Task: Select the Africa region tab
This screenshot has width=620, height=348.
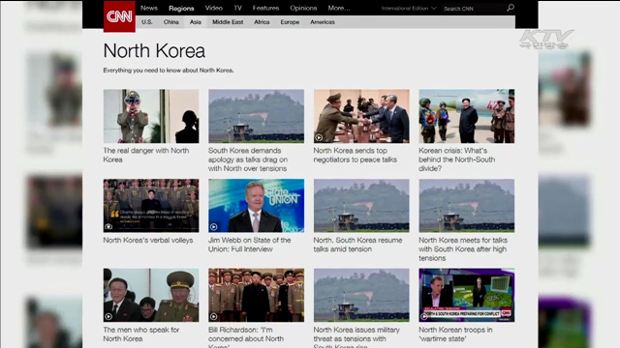Action: point(262,22)
